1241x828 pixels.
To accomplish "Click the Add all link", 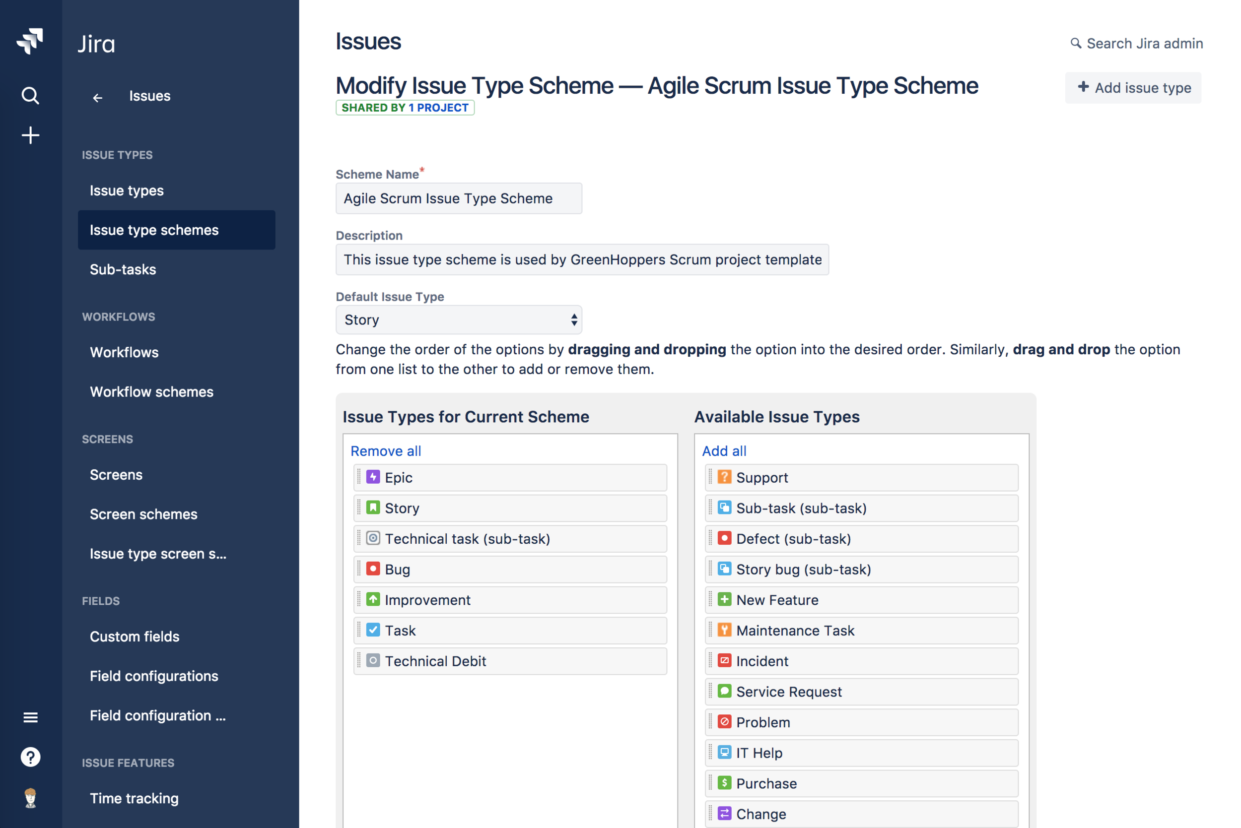I will coord(724,451).
